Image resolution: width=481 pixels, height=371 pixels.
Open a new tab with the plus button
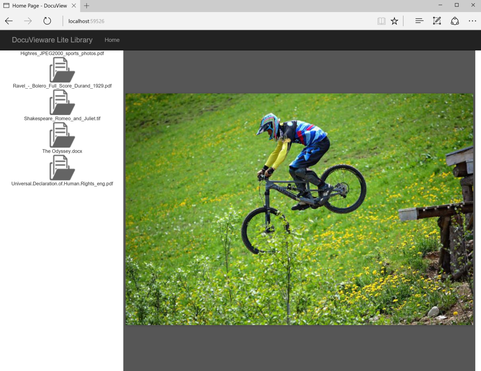[86, 5]
